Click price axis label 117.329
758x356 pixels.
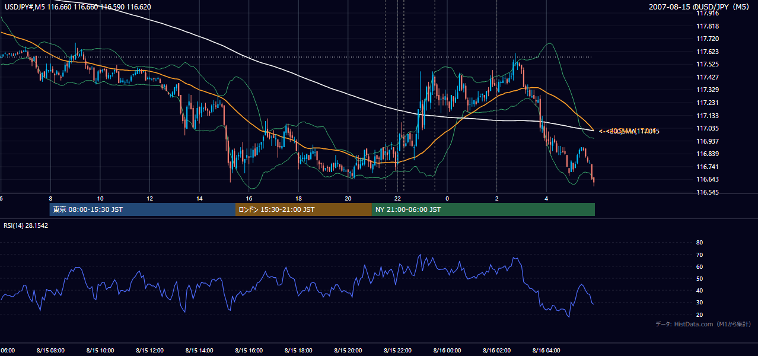708,90
